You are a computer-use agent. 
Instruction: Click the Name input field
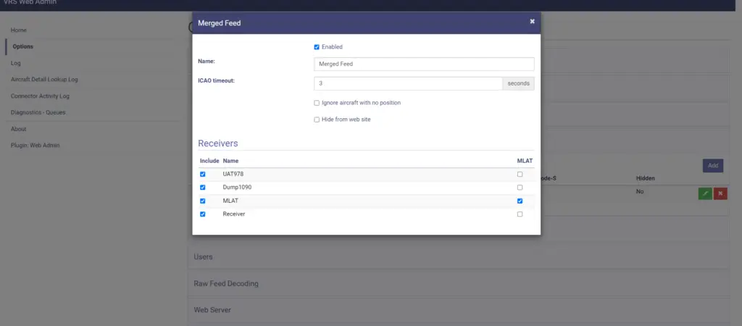424,64
